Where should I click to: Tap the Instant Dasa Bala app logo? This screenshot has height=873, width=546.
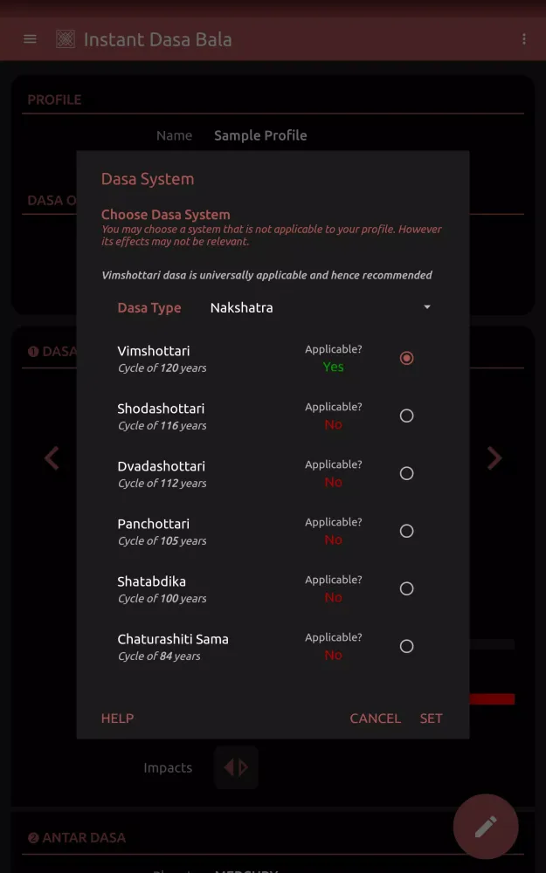66,39
